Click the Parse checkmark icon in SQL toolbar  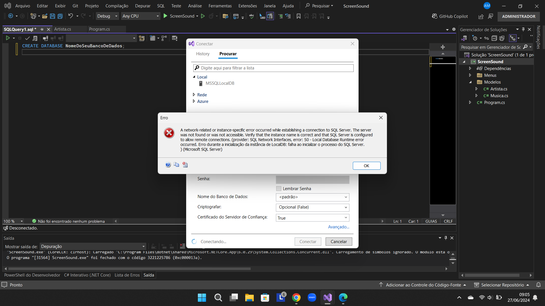[27, 38]
